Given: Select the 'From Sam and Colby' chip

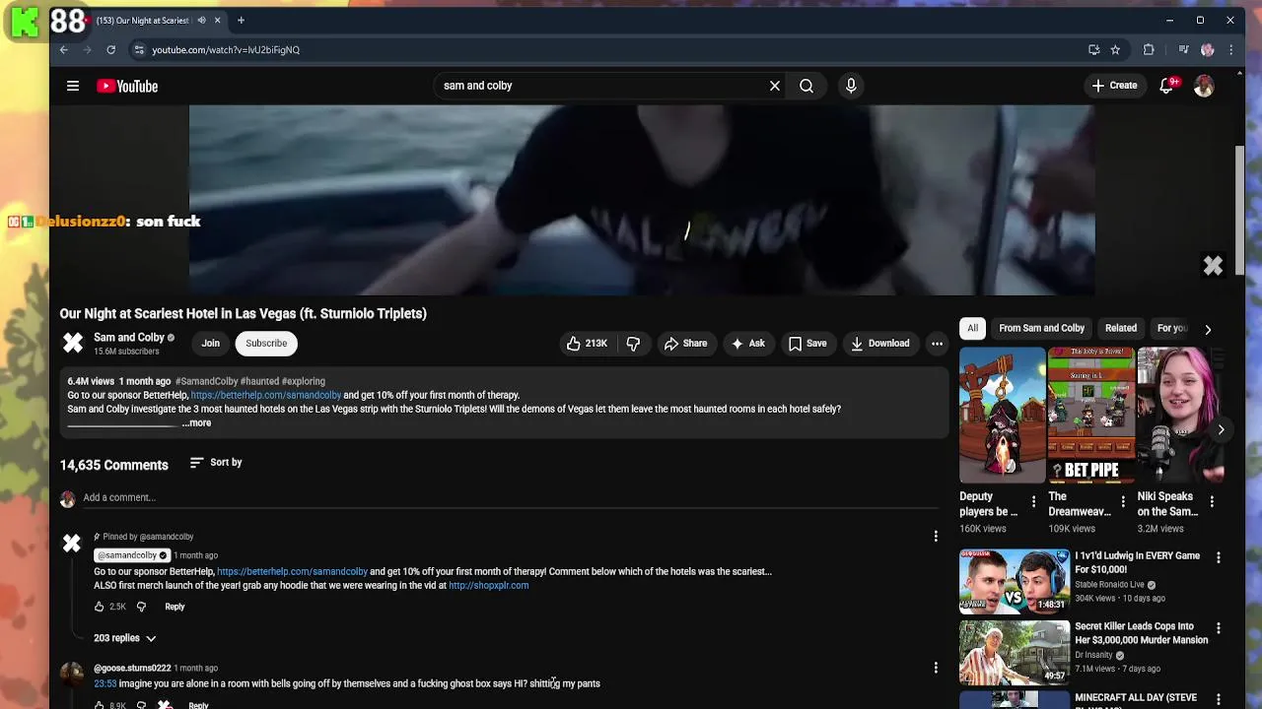Looking at the screenshot, I should coord(1041,328).
